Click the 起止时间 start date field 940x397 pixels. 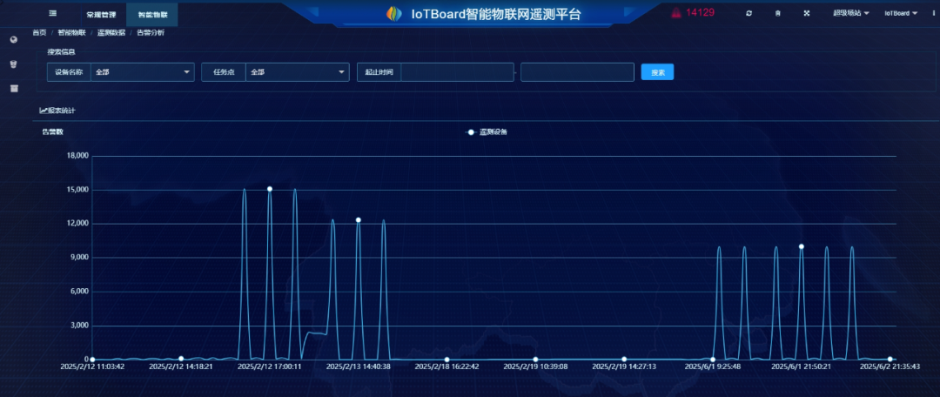458,72
